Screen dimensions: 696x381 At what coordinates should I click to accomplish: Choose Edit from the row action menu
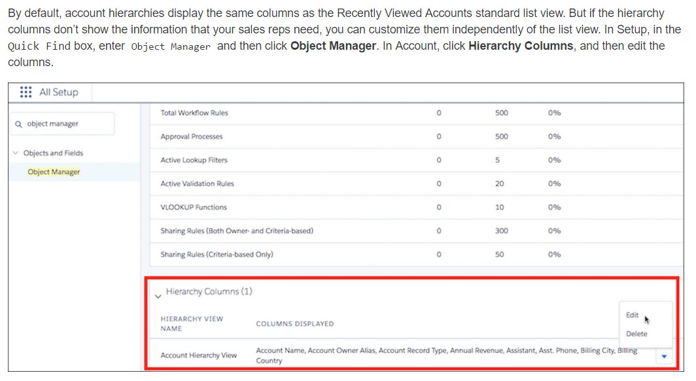click(x=632, y=315)
